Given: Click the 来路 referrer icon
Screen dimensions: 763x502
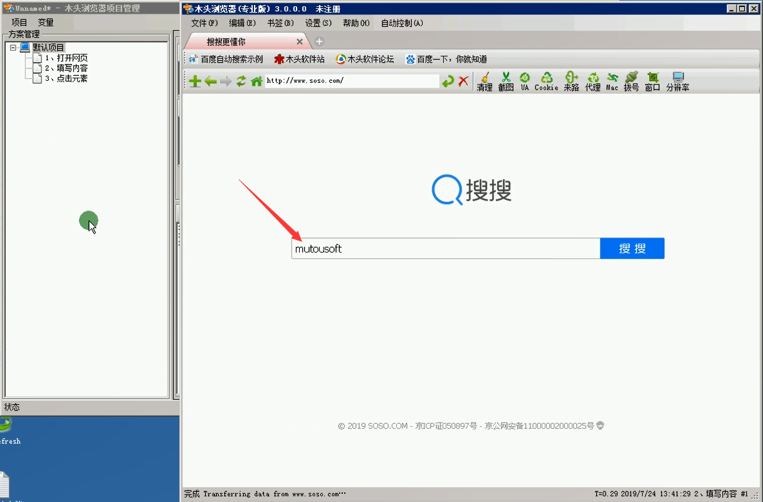Looking at the screenshot, I should point(571,81).
